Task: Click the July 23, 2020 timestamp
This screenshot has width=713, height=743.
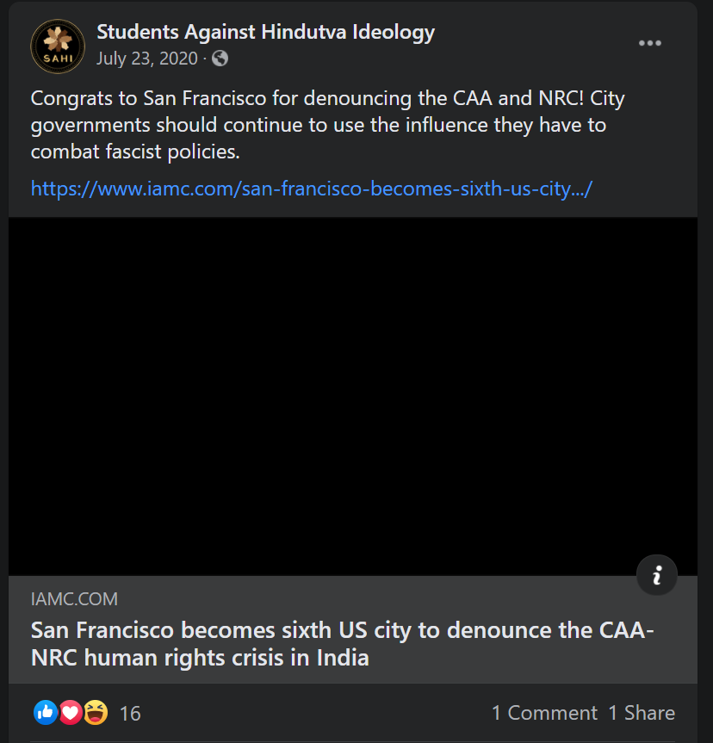Action: coord(147,59)
